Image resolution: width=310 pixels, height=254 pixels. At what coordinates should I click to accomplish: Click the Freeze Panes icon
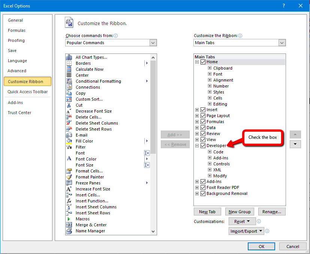pos(69,183)
